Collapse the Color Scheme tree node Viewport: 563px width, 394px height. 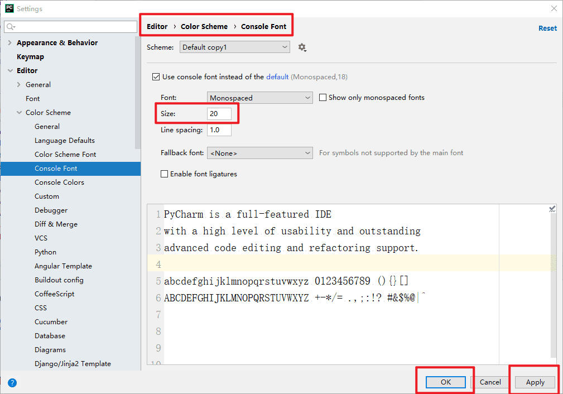pos(19,112)
